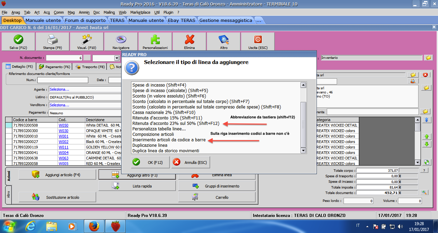Viewport: 438px width, 233px height.
Task: Select Inserimento articoli da codice a barre
Action: point(169,140)
